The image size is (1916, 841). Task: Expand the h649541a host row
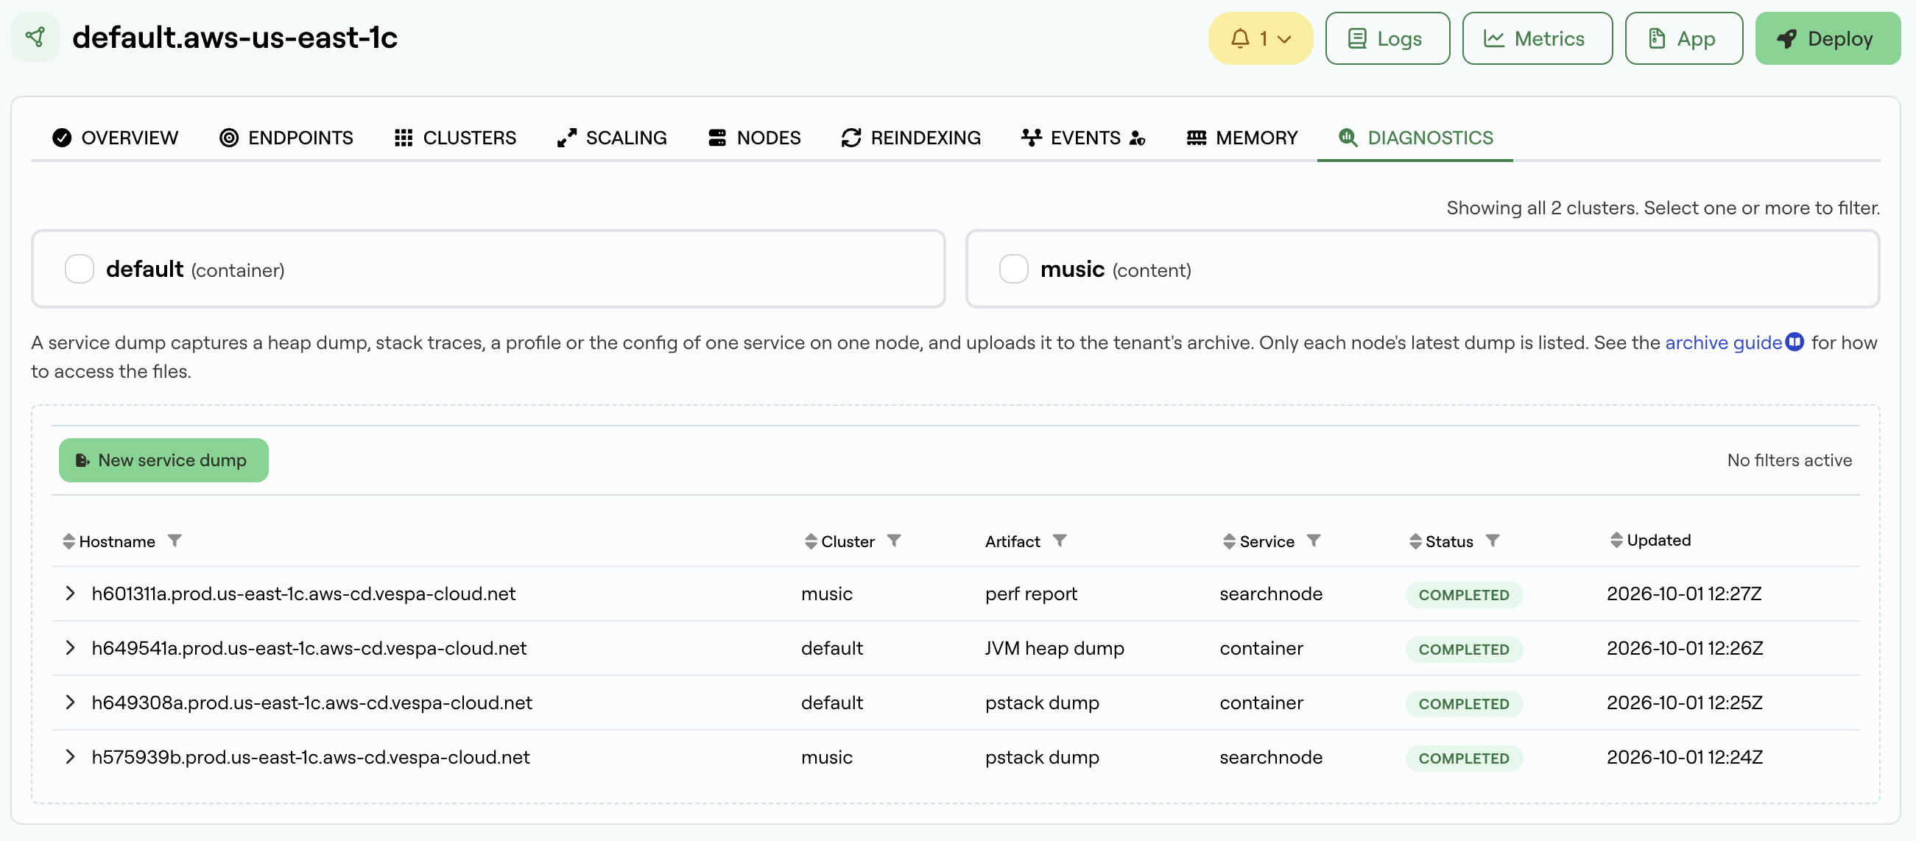pyautogui.click(x=70, y=647)
